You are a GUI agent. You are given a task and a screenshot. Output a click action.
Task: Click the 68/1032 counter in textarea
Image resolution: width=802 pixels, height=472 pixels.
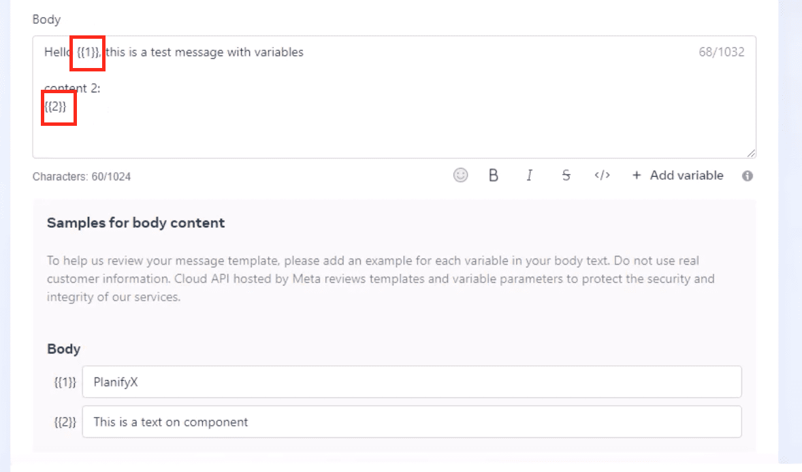point(721,52)
